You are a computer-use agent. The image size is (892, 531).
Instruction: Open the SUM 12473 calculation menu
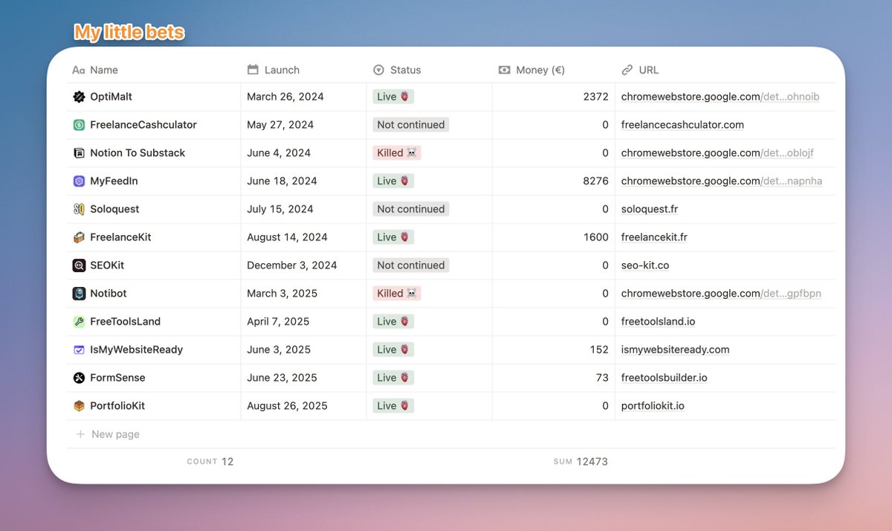click(581, 462)
